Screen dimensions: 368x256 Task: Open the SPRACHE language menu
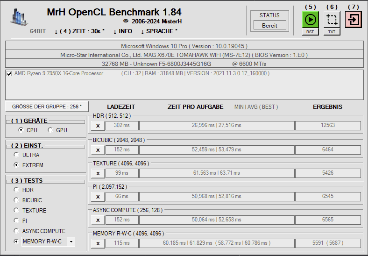tap(159, 31)
